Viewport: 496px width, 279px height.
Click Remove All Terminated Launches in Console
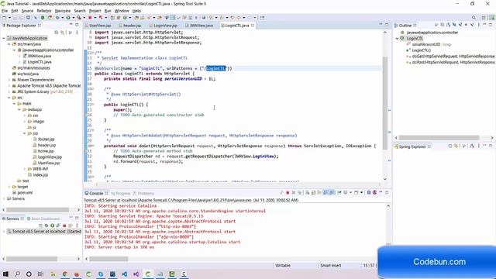pyautogui.click(x=299, y=193)
